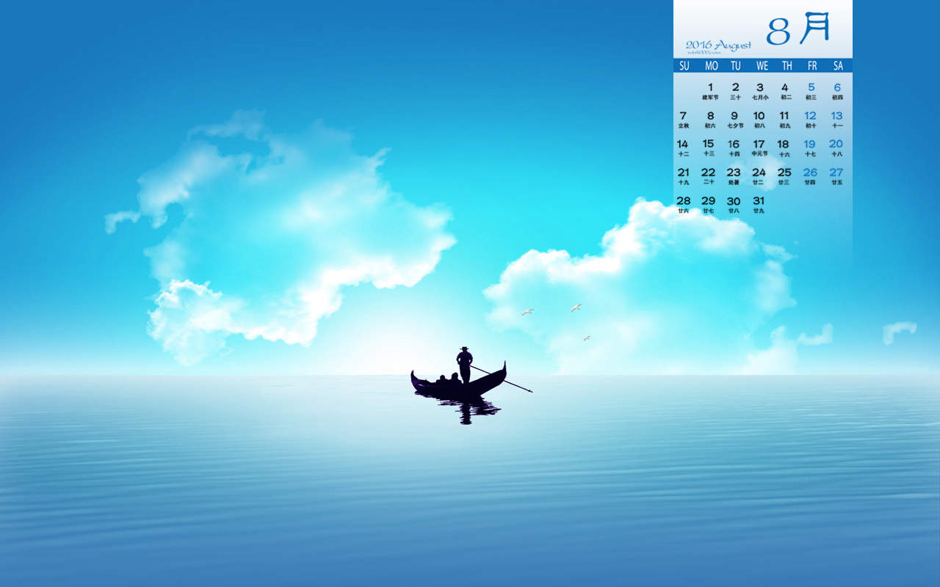Viewport: 940px width, 587px height.
Task: Select August 1 on the calendar
Action: tap(710, 90)
